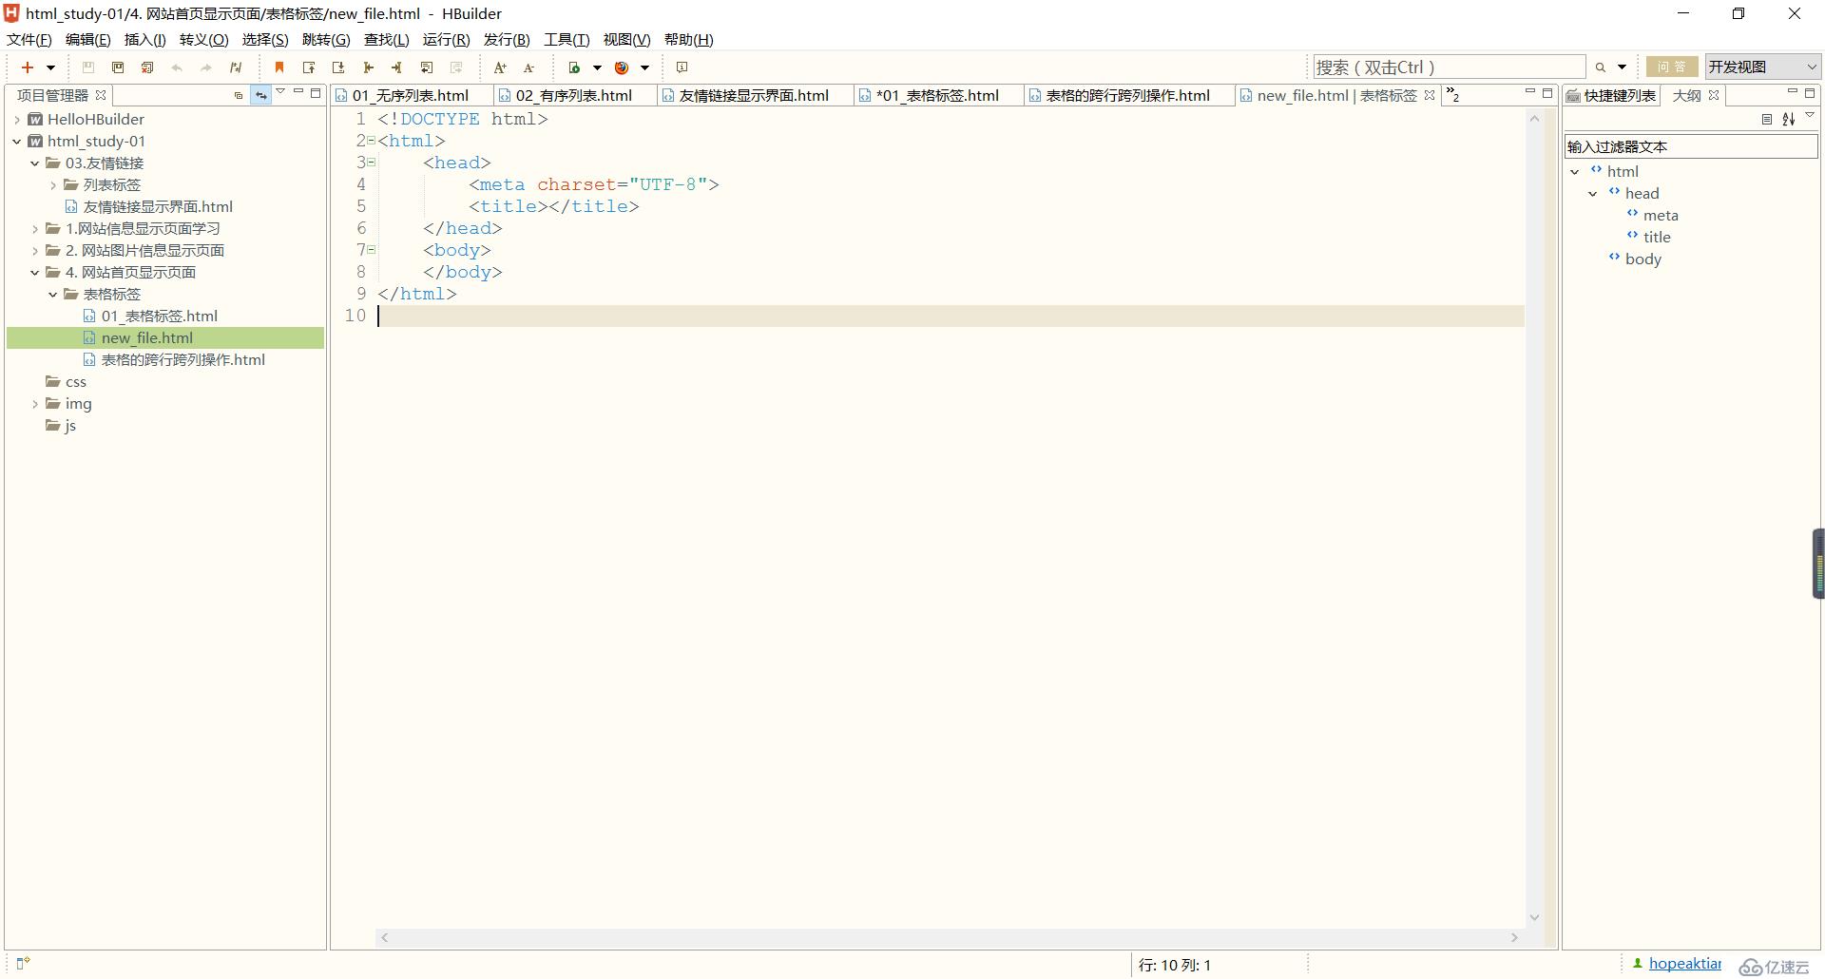The image size is (1825, 979).
Task: Click the close-file icon with red X
Action: point(147,67)
